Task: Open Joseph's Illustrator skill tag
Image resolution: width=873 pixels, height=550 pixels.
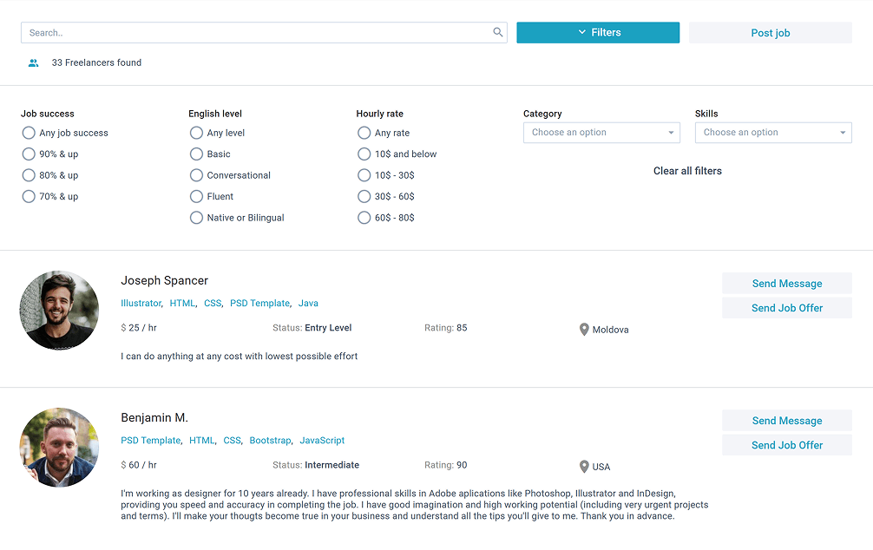Action: coord(141,304)
